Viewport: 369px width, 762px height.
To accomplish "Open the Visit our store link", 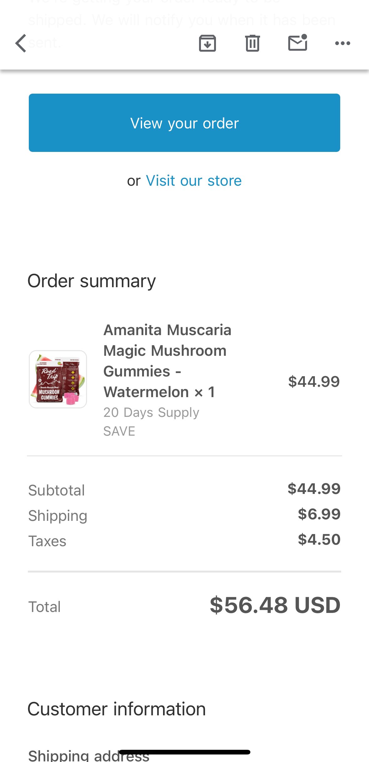I will [x=194, y=181].
